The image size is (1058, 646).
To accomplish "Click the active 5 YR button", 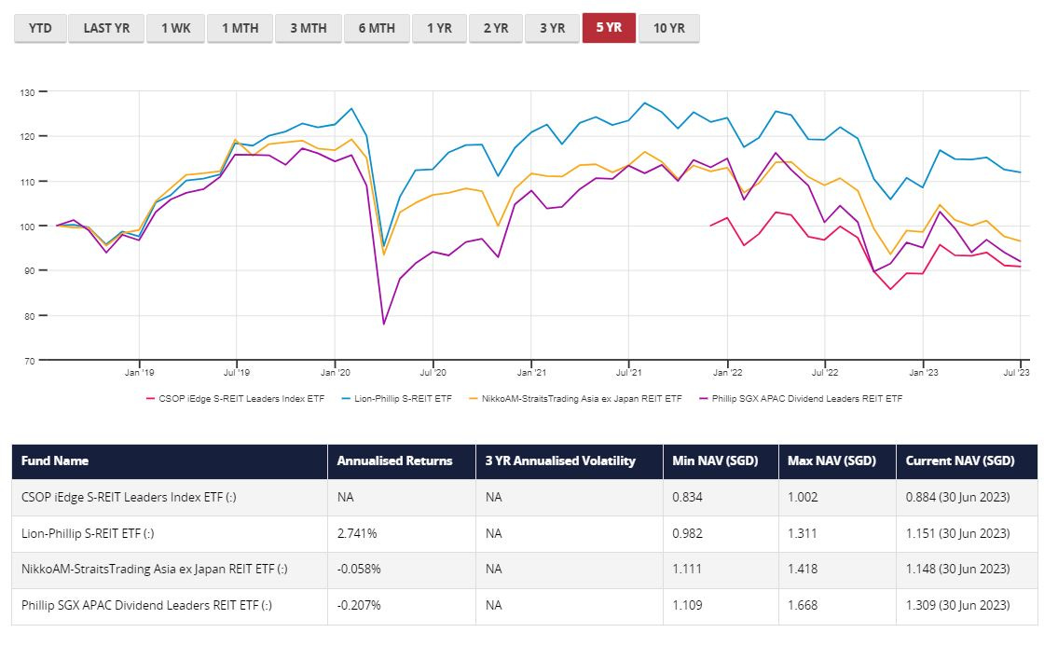I will tap(609, 28).
